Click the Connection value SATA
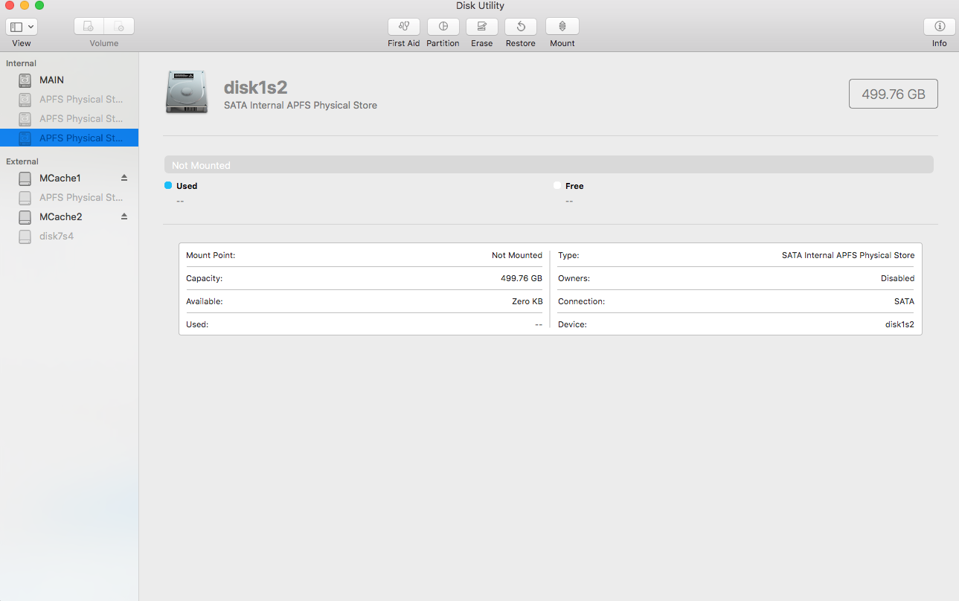959x601 pixels. pos(905,301)
